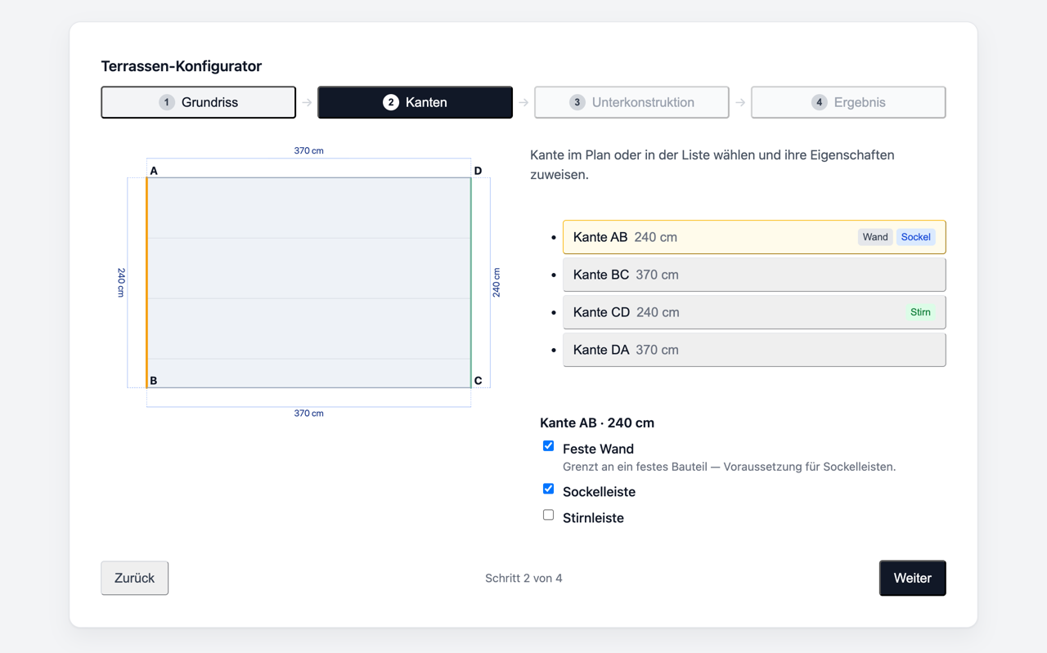
Task: Click the 240 cm dimension beside edge CD
Action: point(497,283)
